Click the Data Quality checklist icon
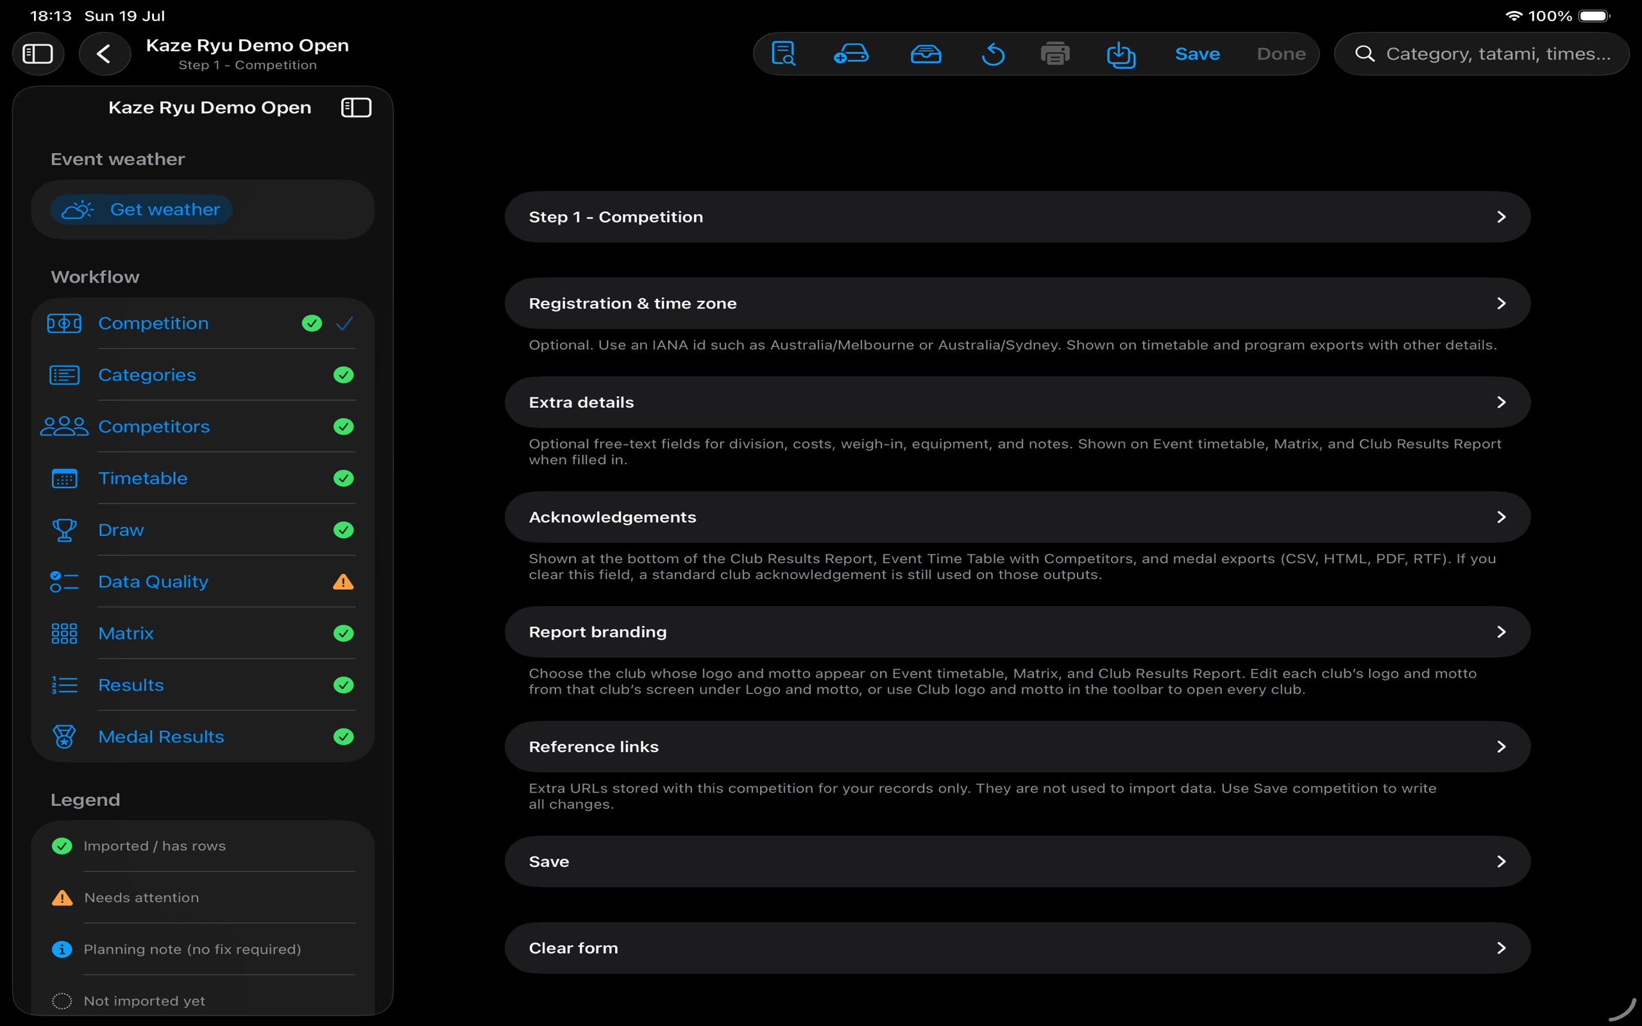 (64, 582)
